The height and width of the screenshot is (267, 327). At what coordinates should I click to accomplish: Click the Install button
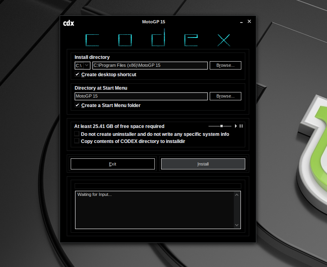203,164
